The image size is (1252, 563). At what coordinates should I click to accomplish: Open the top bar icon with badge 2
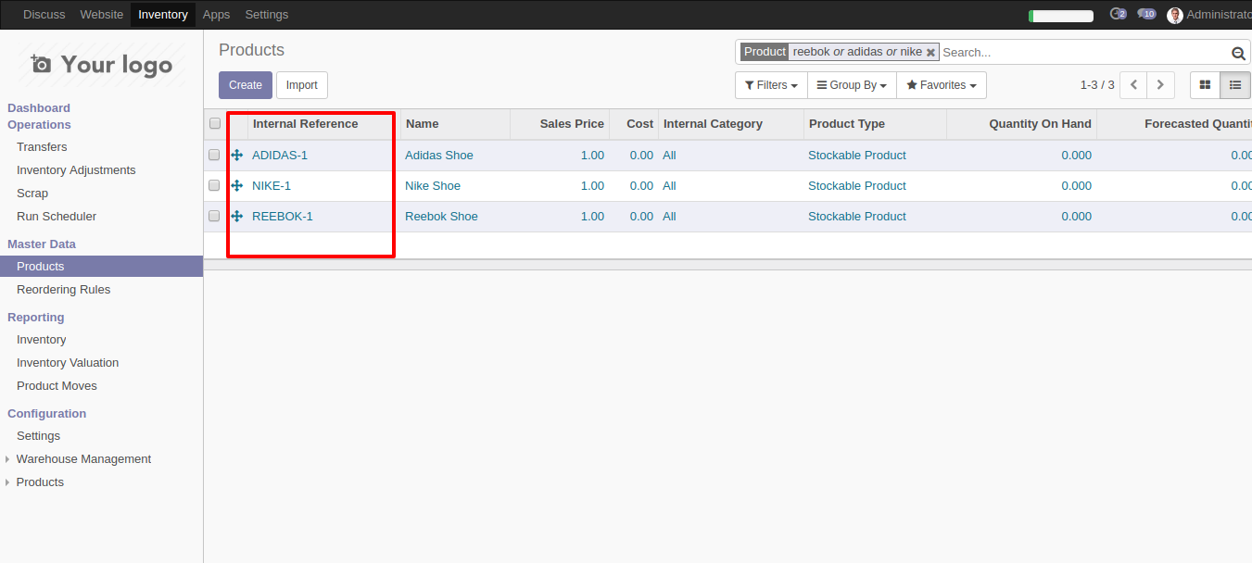coord(1118,14)
